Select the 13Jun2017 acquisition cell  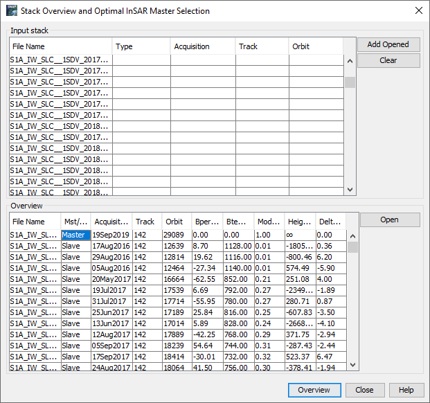[x=111, y=323]
